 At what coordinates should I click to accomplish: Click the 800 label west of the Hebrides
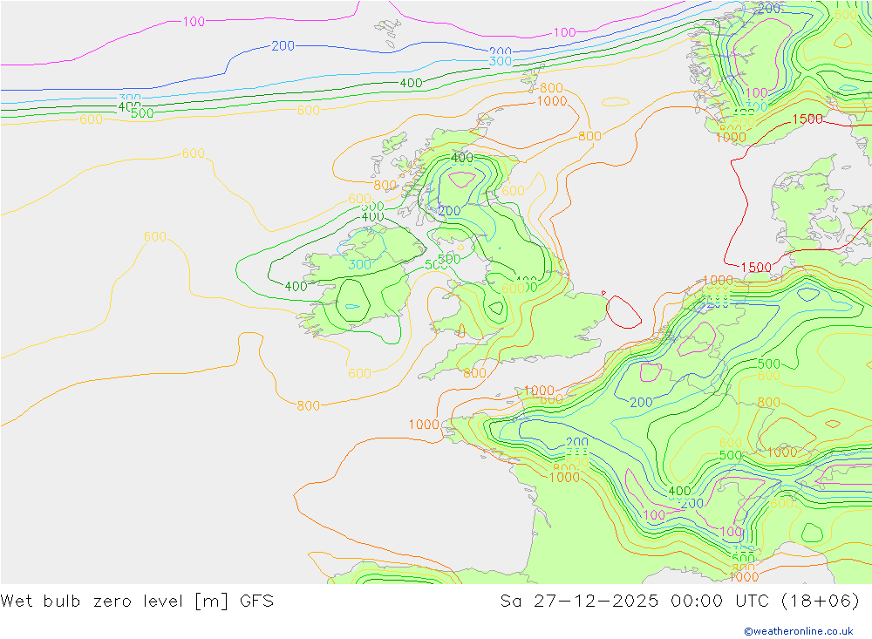[385, 185]
